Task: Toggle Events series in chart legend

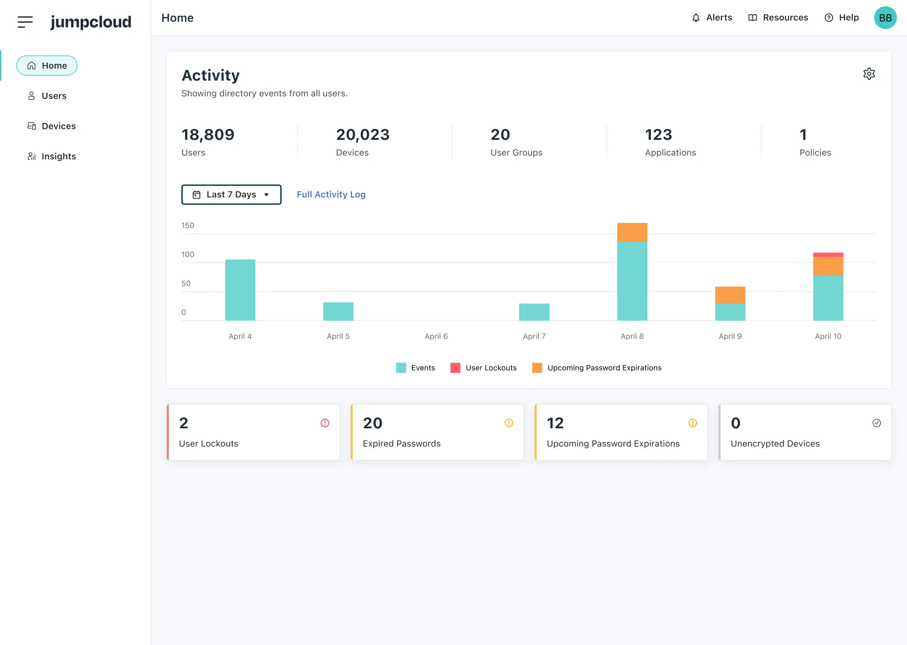Action: point(415,368)
